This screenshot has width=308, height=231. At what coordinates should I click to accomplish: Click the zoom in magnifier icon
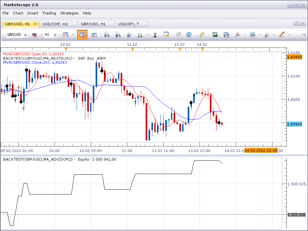pyautogui.click(x=107, y=35)
